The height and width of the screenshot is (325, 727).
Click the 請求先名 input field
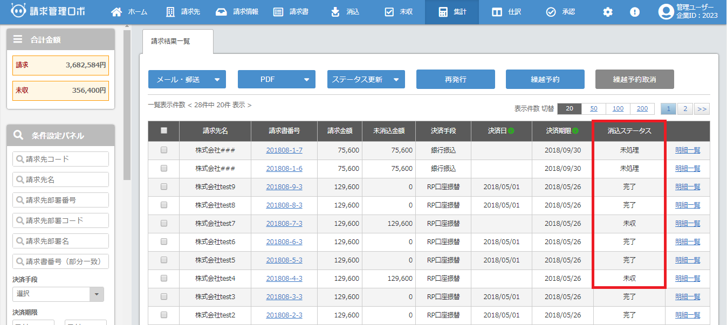click(60, 179)
